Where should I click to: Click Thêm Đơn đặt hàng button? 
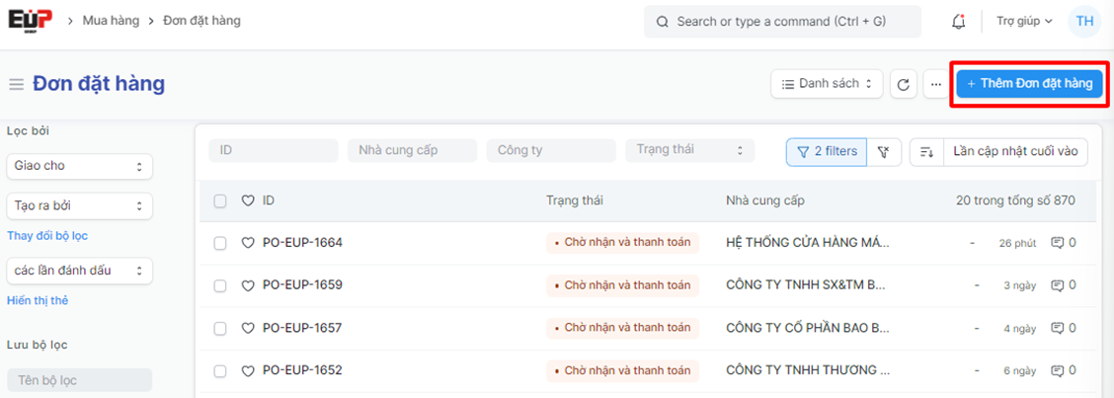(1029, 84)
